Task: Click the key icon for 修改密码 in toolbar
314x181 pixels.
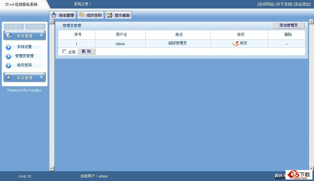Action: pyautogui.click(x=81, y=15)
